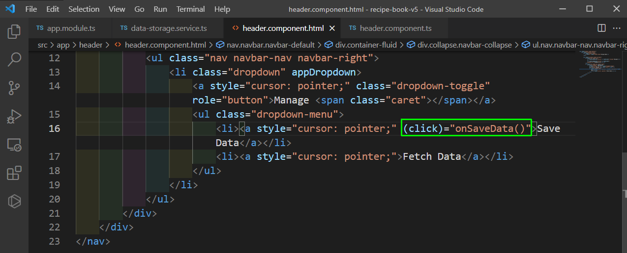Click the "caret" class value in span

(x=406, y=100)
